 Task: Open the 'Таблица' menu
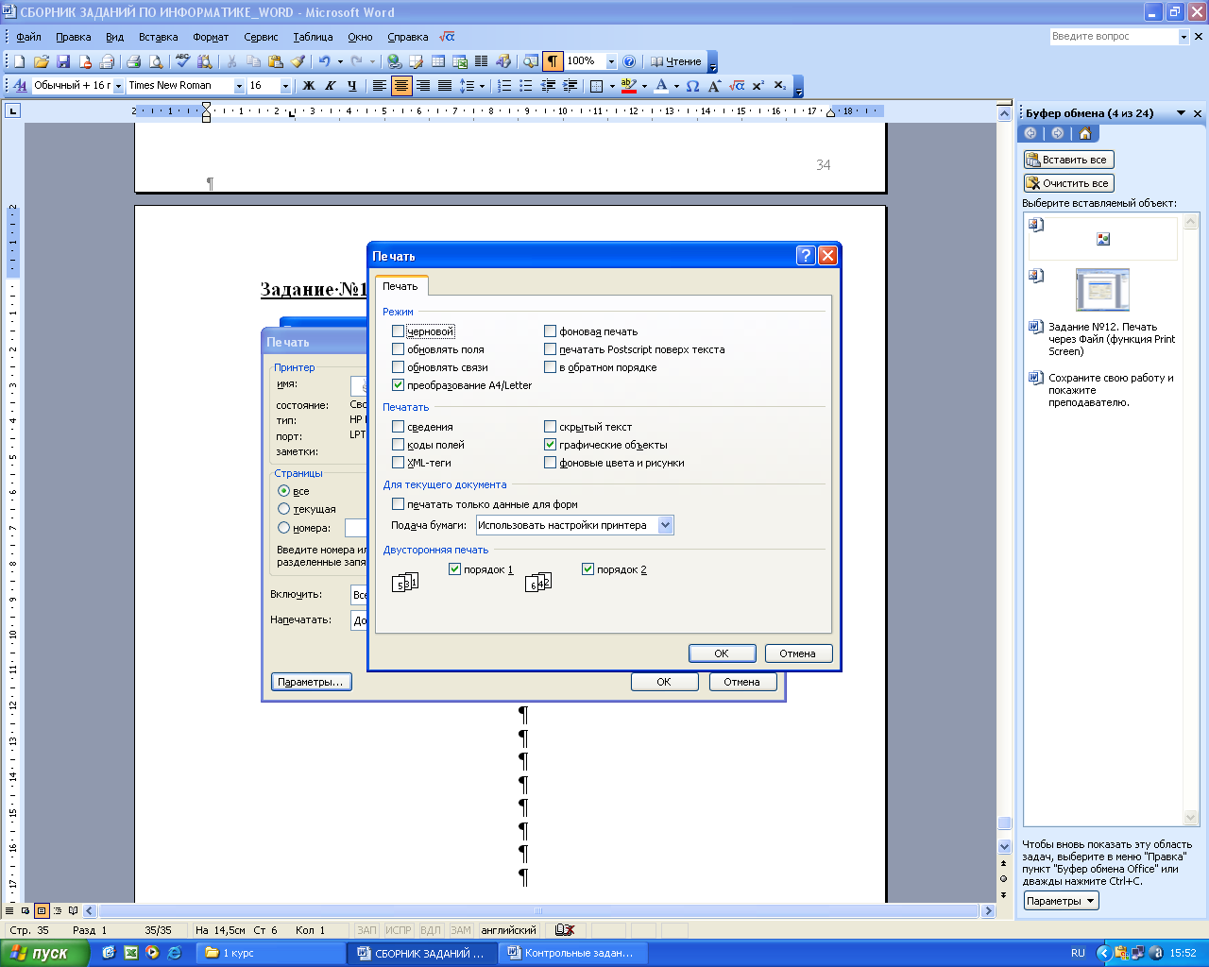(x=313, y=37)
